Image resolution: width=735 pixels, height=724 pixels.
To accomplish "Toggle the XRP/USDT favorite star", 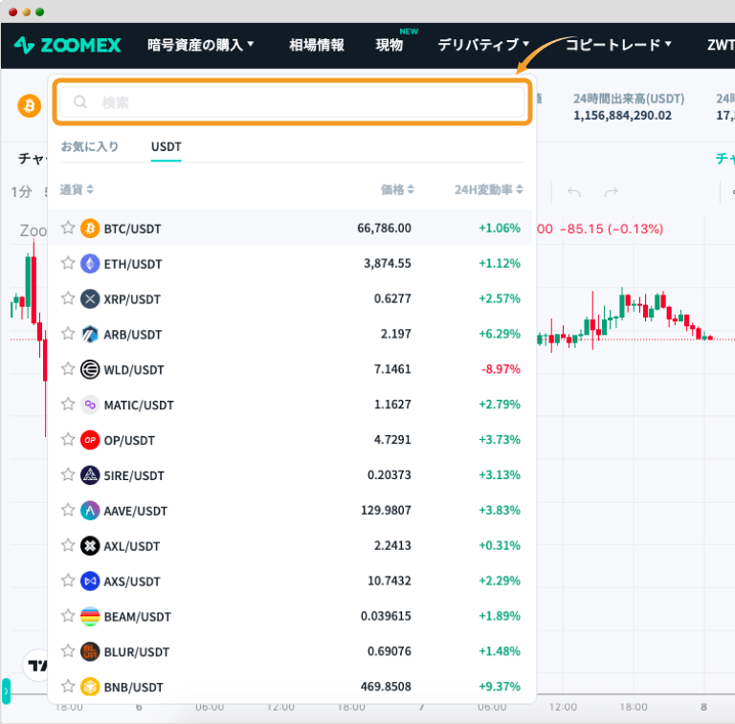I will (x=68, y=297).
